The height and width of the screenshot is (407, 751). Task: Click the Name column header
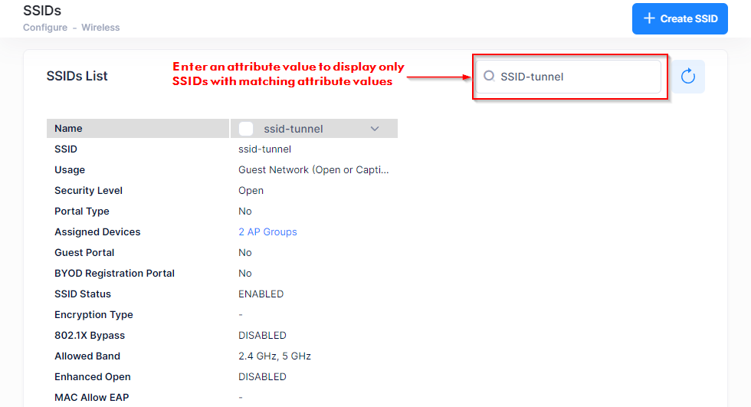pyautogui.click(x=68, y=128)
